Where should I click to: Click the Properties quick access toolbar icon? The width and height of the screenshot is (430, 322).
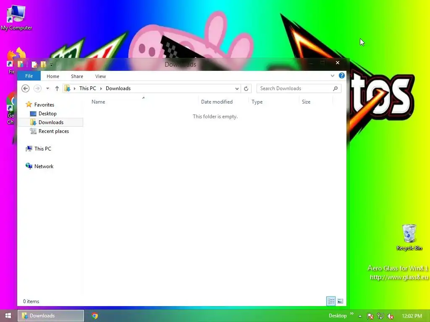[x=34, y=65]
